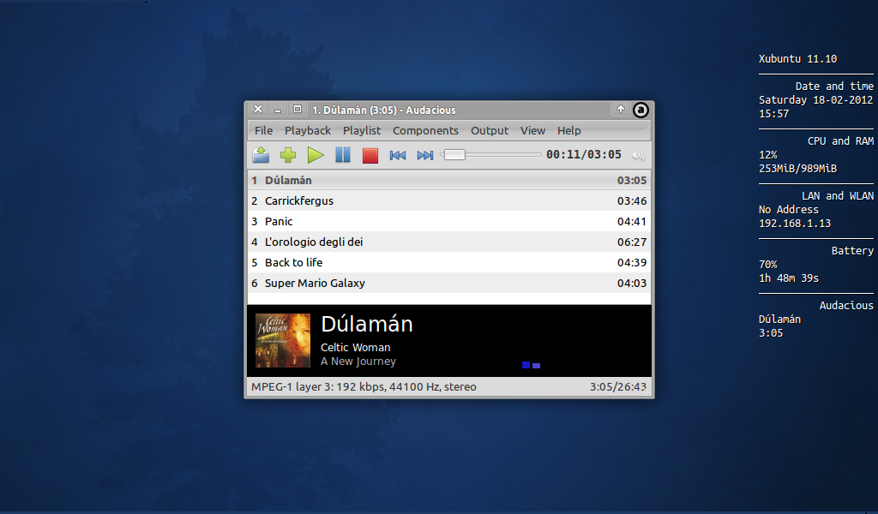Click the seek slider handle
This screenshot has height=514, width=878.
click(x=454, y=154)
